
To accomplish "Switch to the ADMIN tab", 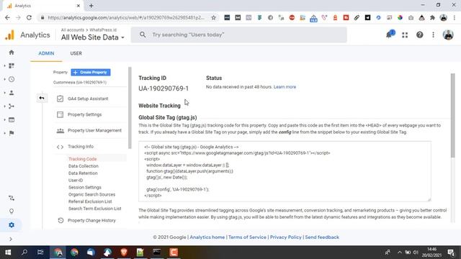I will pos(46,53).
